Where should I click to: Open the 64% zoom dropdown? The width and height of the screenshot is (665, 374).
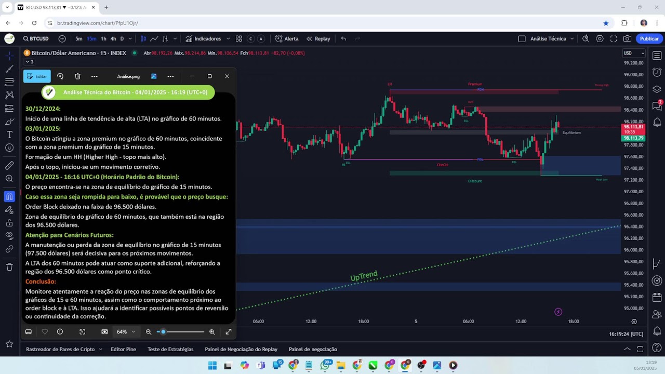click(x=126, y=331)
